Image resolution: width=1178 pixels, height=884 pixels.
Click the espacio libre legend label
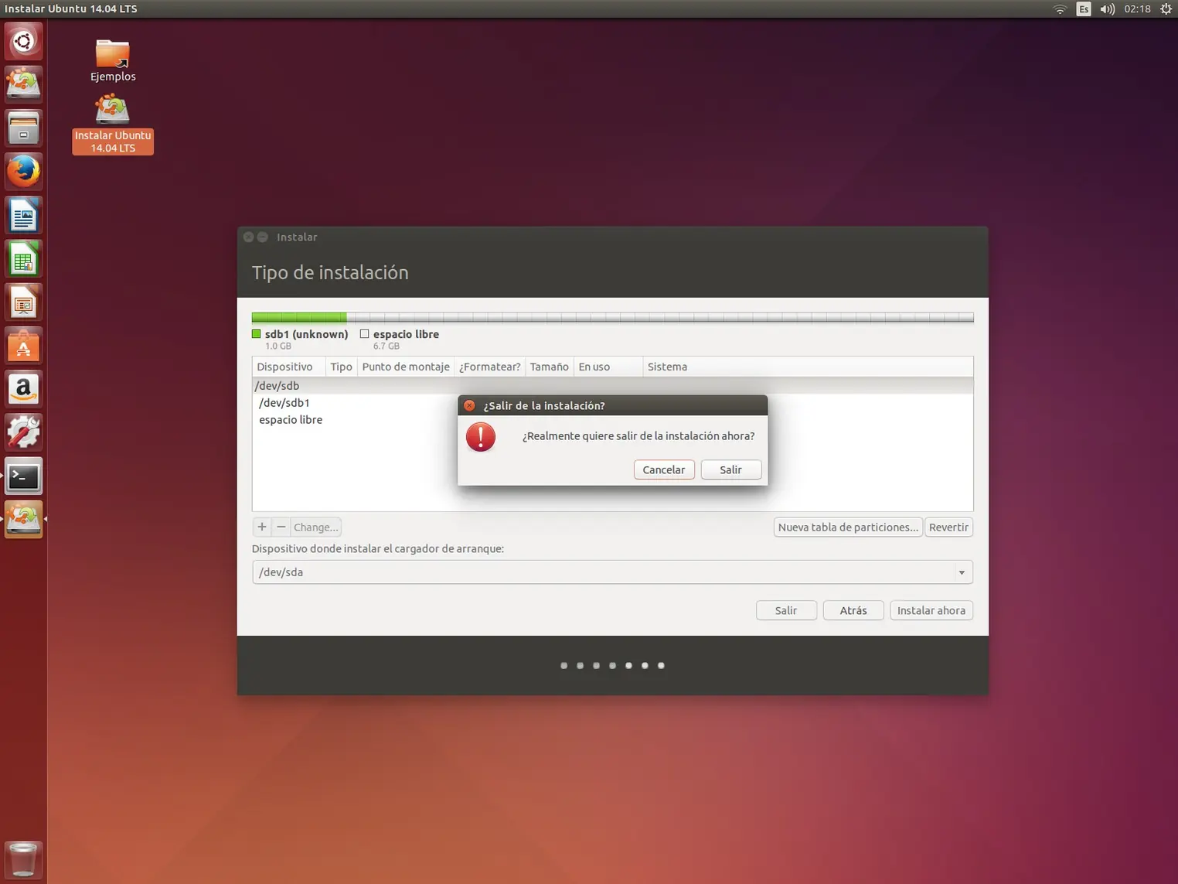click(406, 334)
